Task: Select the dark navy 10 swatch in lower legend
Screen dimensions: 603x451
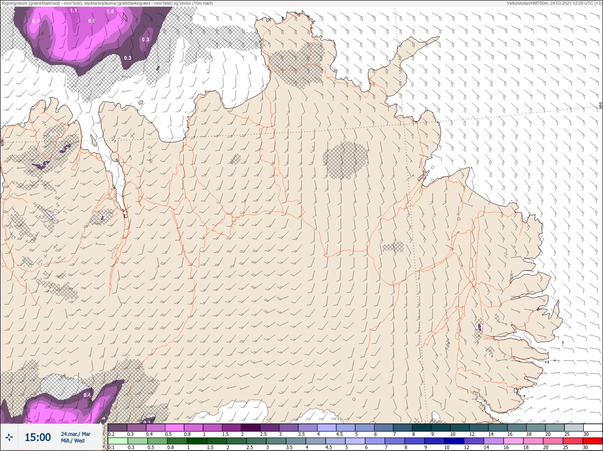Action: [454, 441]
